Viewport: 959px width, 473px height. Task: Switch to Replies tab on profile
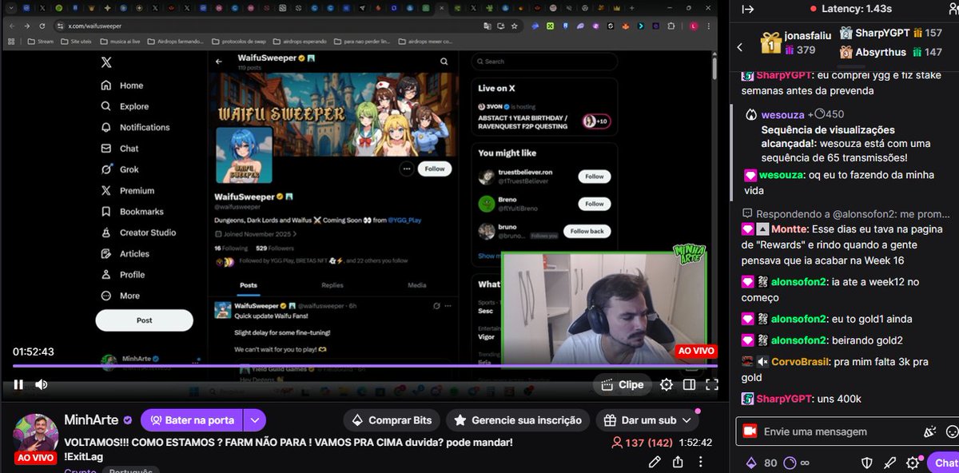tap(332, 285)
